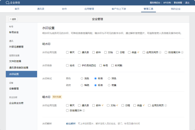Viewport: 195px width, 130px height.
Task: Click the 企业微信 logo icon
Action: pos(8,3)
